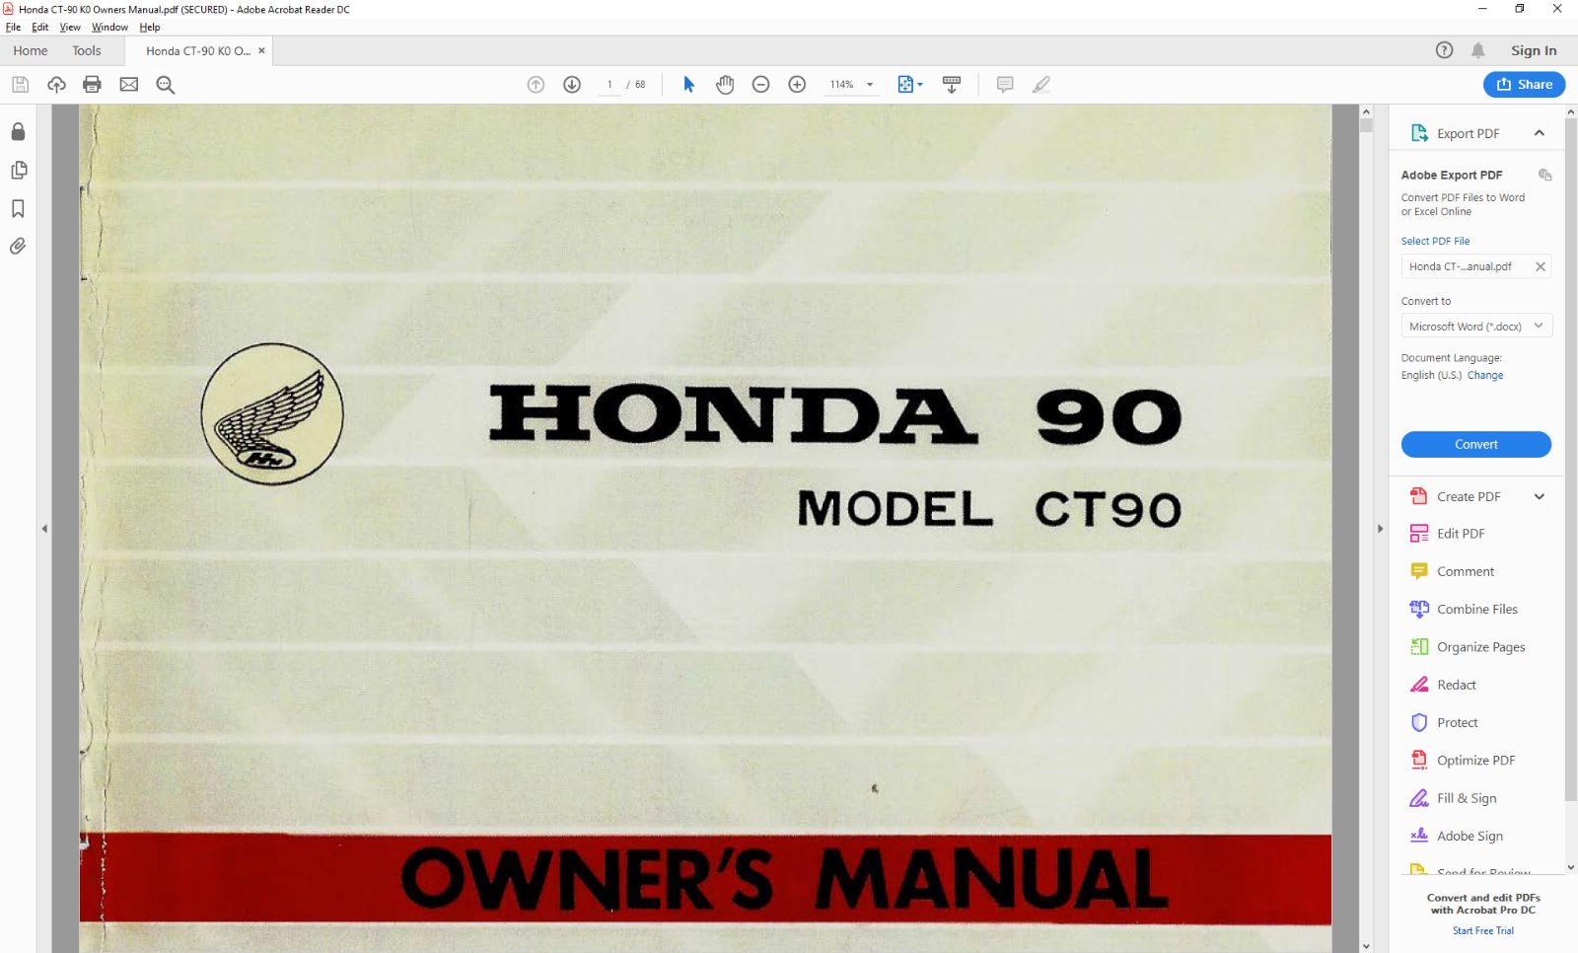
Task: Collapse the right tools pane arrow
Action: [x=1380, y=529]
